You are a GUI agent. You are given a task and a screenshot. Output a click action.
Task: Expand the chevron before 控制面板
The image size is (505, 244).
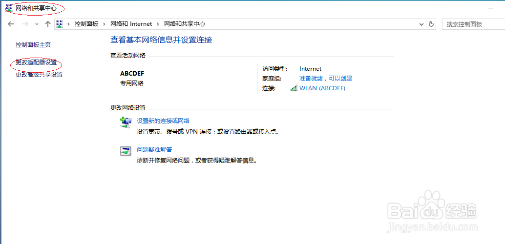tap(68, 24)
